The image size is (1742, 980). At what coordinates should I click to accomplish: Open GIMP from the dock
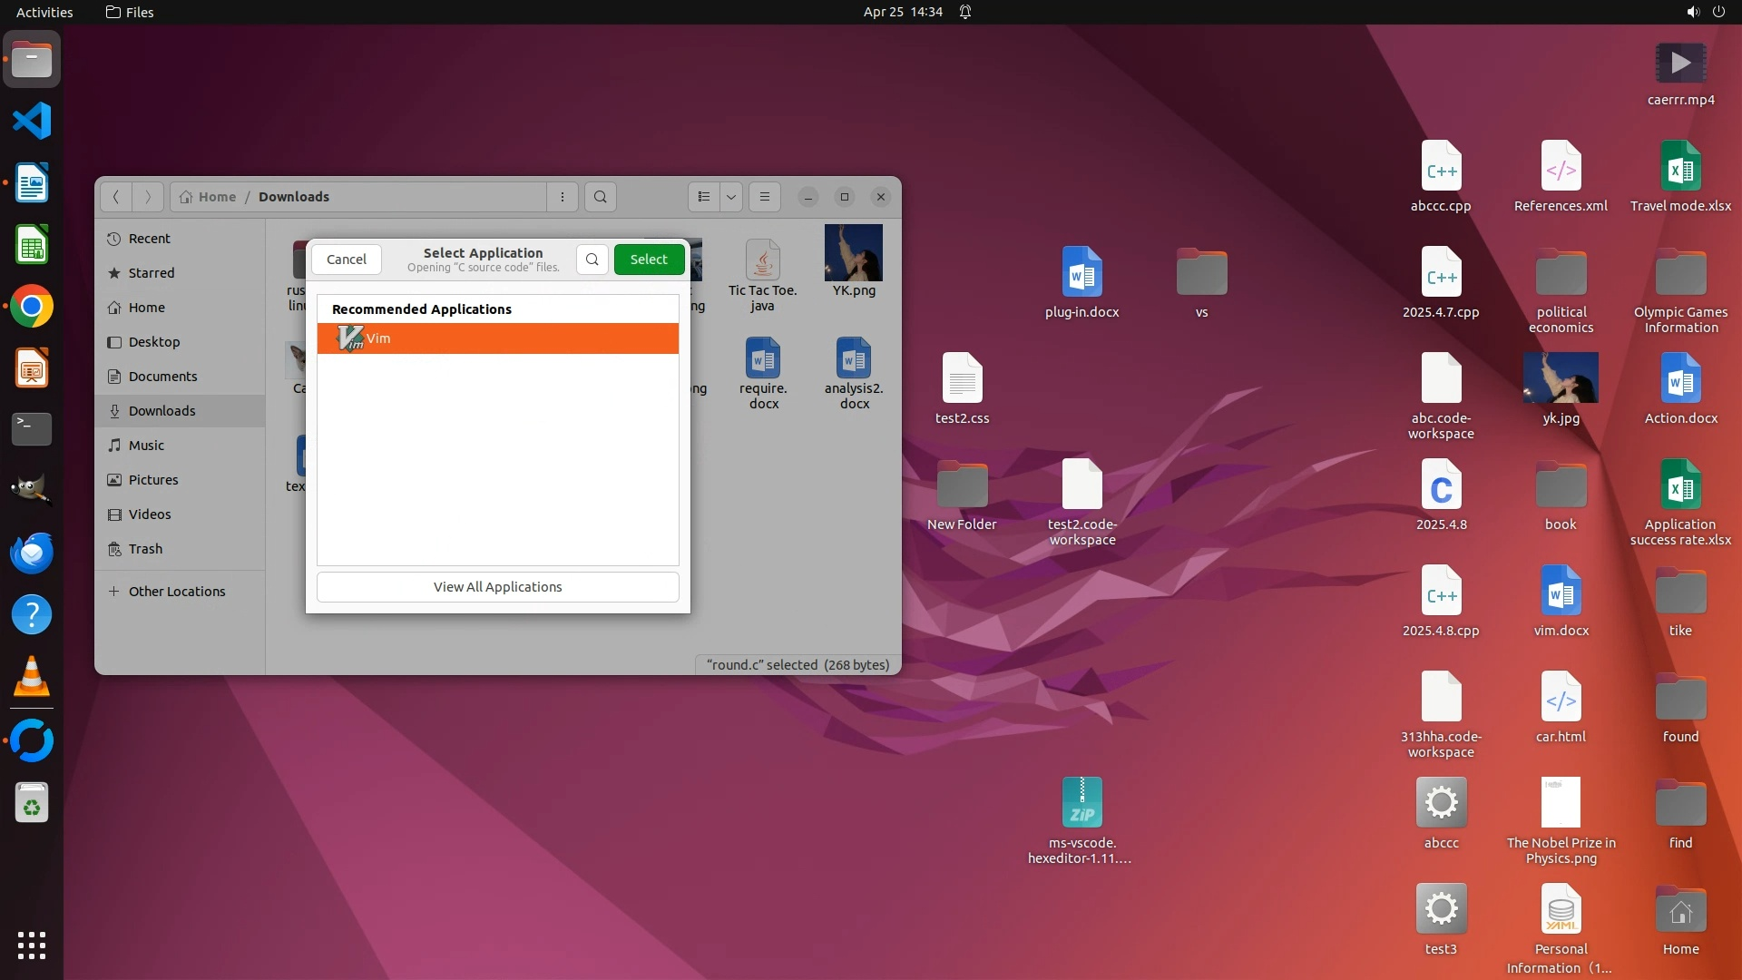(x=32, y=490)
